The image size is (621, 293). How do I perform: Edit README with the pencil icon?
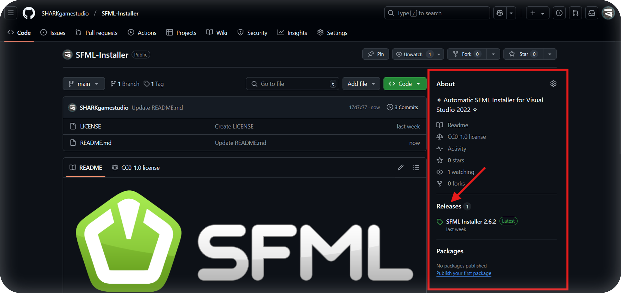pyautogui.click(x=401, y=167)
